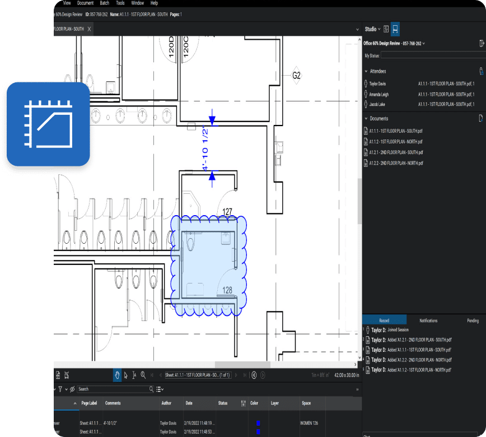Screen dimensions: 486x437
Task: Toggle single page view mode icon
Action: (58, 375)
